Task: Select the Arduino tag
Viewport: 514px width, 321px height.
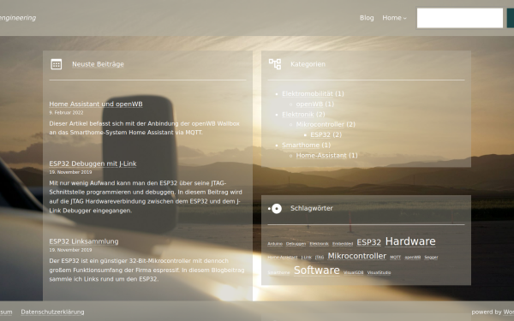Action: pyautogui.click(x=275, y=244)
